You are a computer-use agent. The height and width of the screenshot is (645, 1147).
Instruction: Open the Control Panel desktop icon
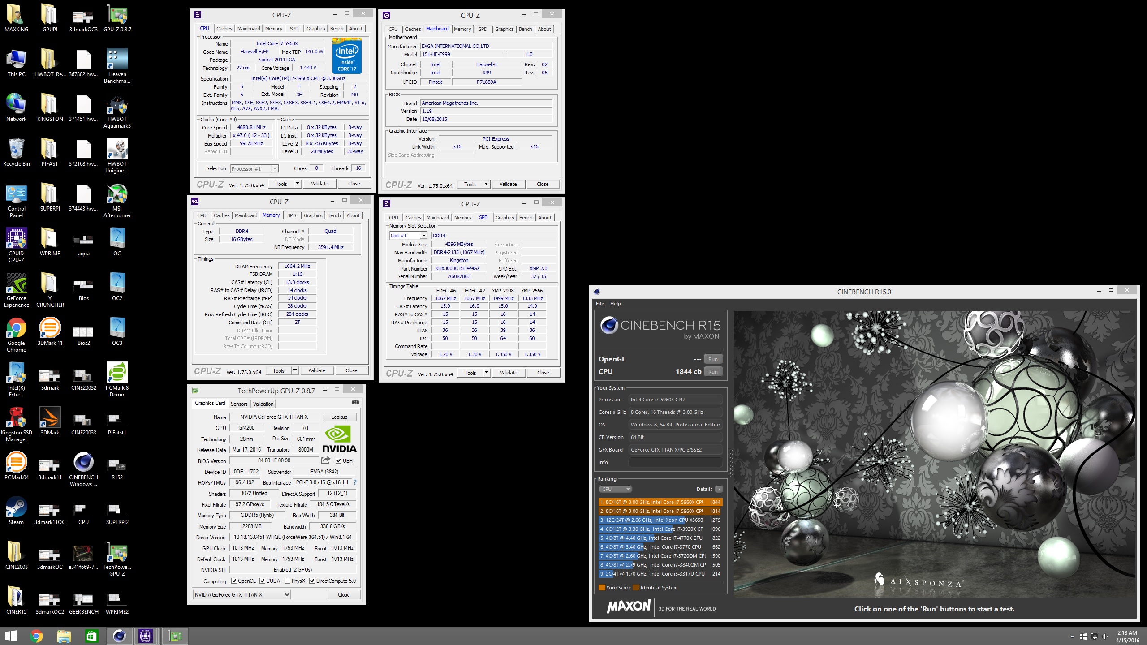click(x=16, y=200)
